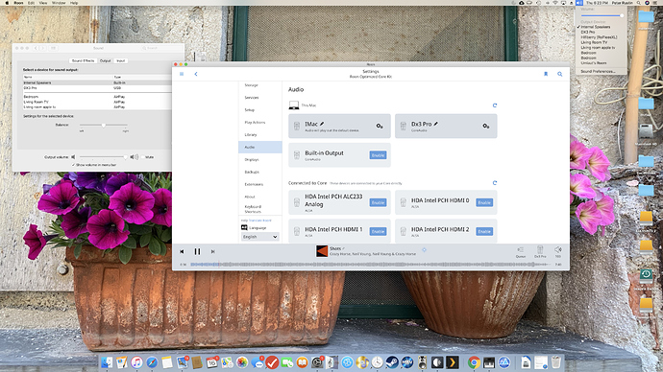Seek within the track waveform bar

[370, 265]
